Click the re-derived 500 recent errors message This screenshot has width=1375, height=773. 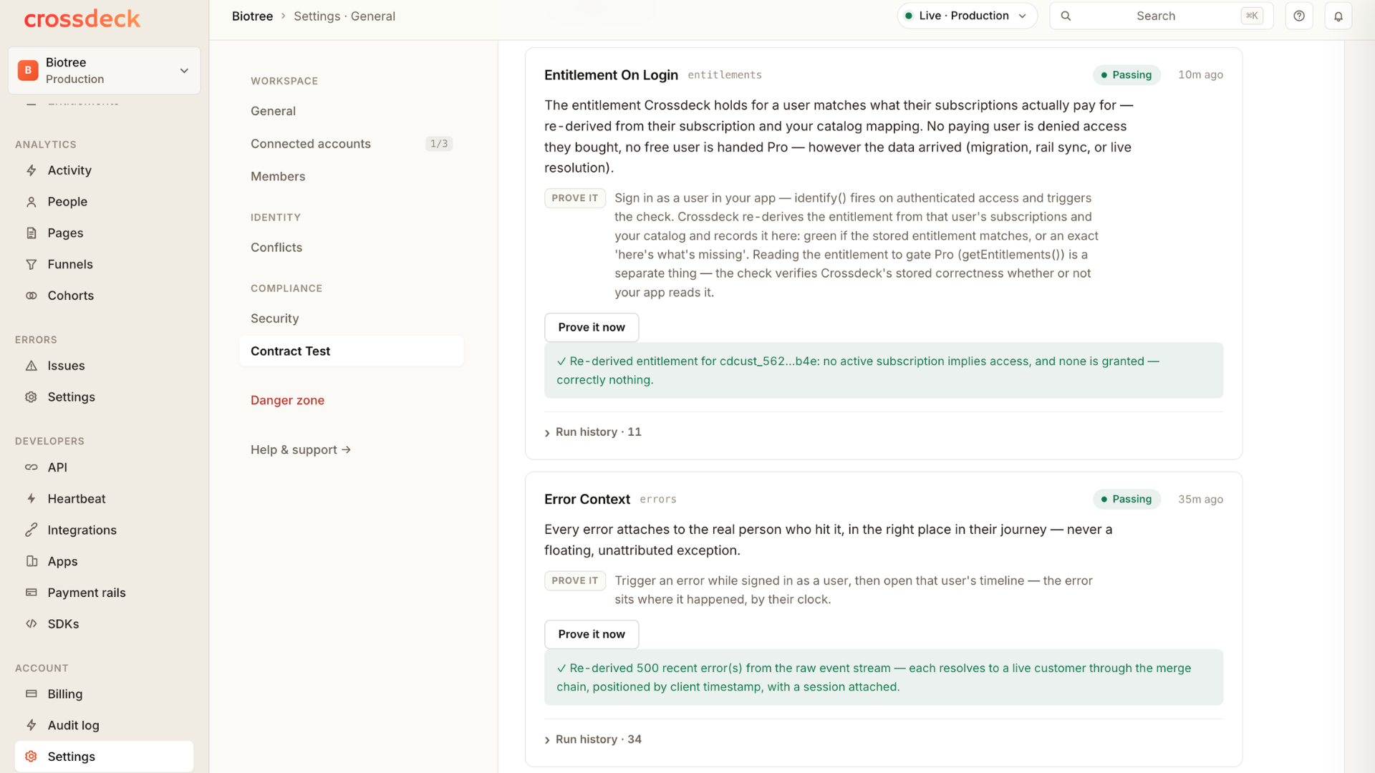(x=884, y=677)
